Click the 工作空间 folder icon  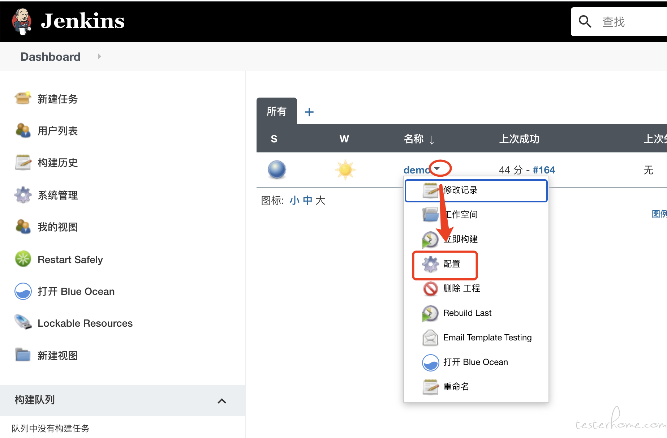[430, 214]
